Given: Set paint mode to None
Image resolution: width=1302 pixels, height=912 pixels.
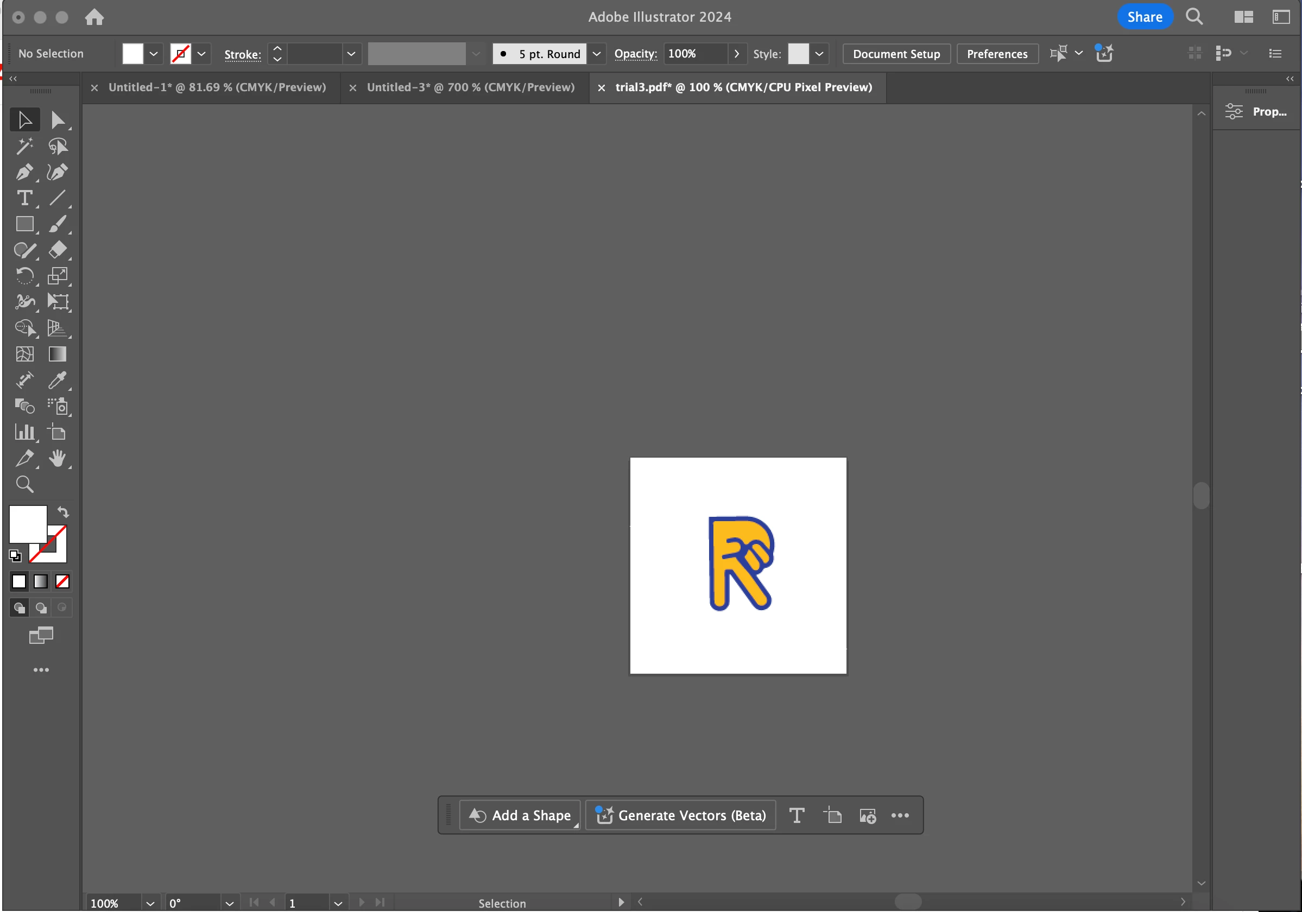Looking at the screenshot, I should click(62, 581).
